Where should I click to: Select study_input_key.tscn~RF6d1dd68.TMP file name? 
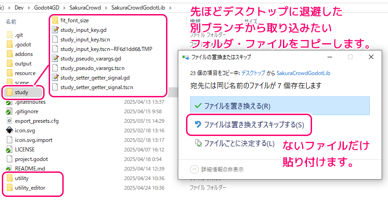106,49
